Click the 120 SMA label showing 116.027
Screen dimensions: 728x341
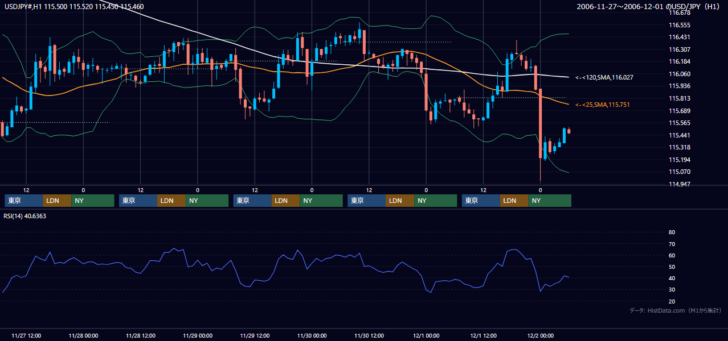click(x=604, y=77)
